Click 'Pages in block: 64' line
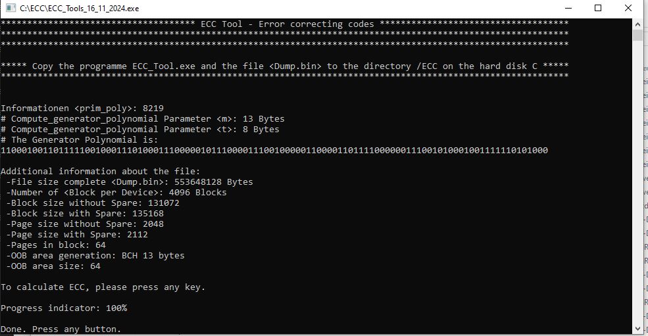The image size is (648, 336). [56, 245]
